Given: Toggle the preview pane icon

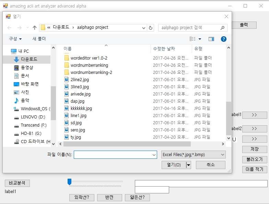Looking at the screenshot, I should click(211, 39).
